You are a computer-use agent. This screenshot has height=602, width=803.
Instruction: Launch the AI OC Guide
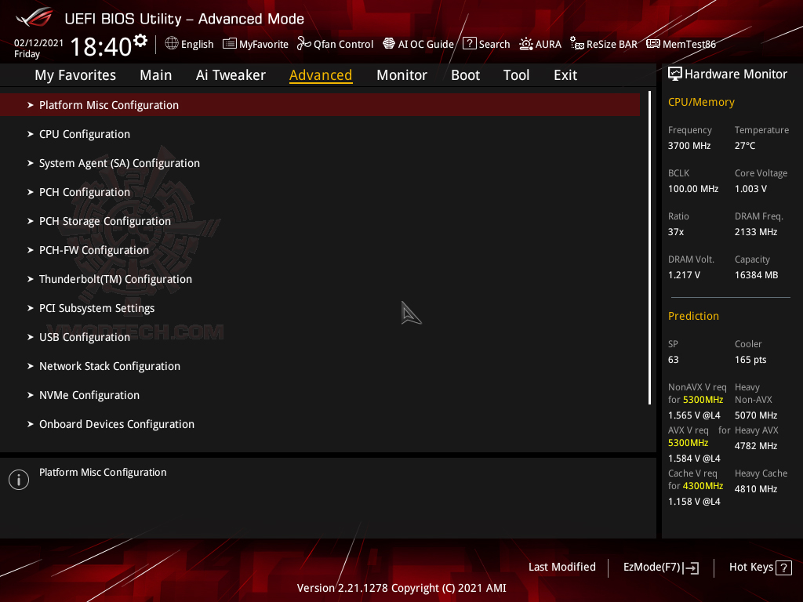tap(418, 44)
